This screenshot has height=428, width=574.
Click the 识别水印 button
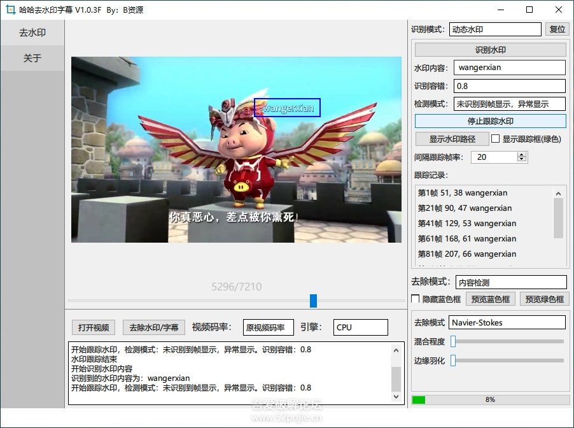[x=491, y=49]
